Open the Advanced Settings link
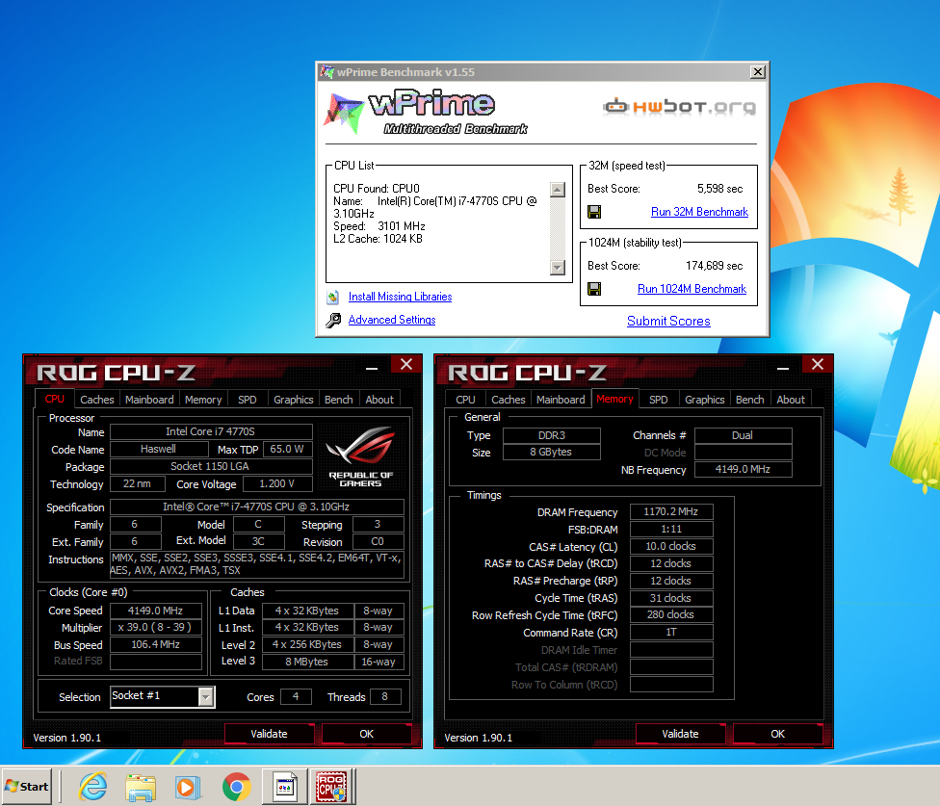The height and width of the screenshot is (806, 940). [392, 320]
